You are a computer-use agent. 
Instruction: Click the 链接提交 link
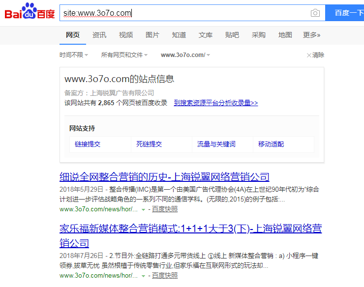[88, 144]
